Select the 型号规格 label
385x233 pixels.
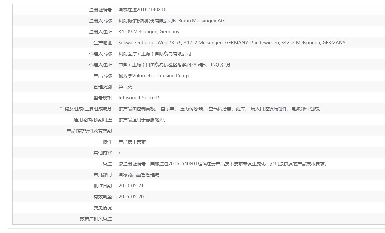point(103,98)
